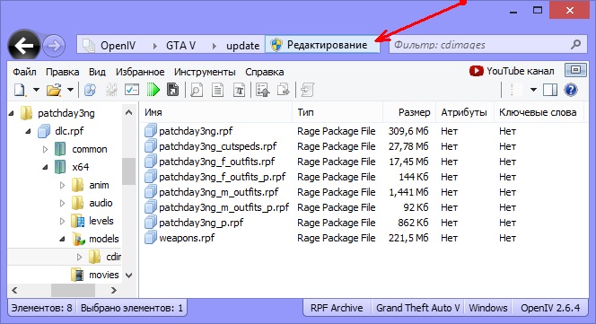This screenshot has width=596, height=324.
Task: Click the checkmark options window toolbar icon
Action: (132, 90)
